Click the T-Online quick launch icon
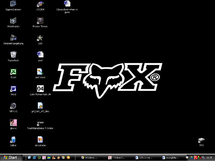 click(x=44, y=158)
